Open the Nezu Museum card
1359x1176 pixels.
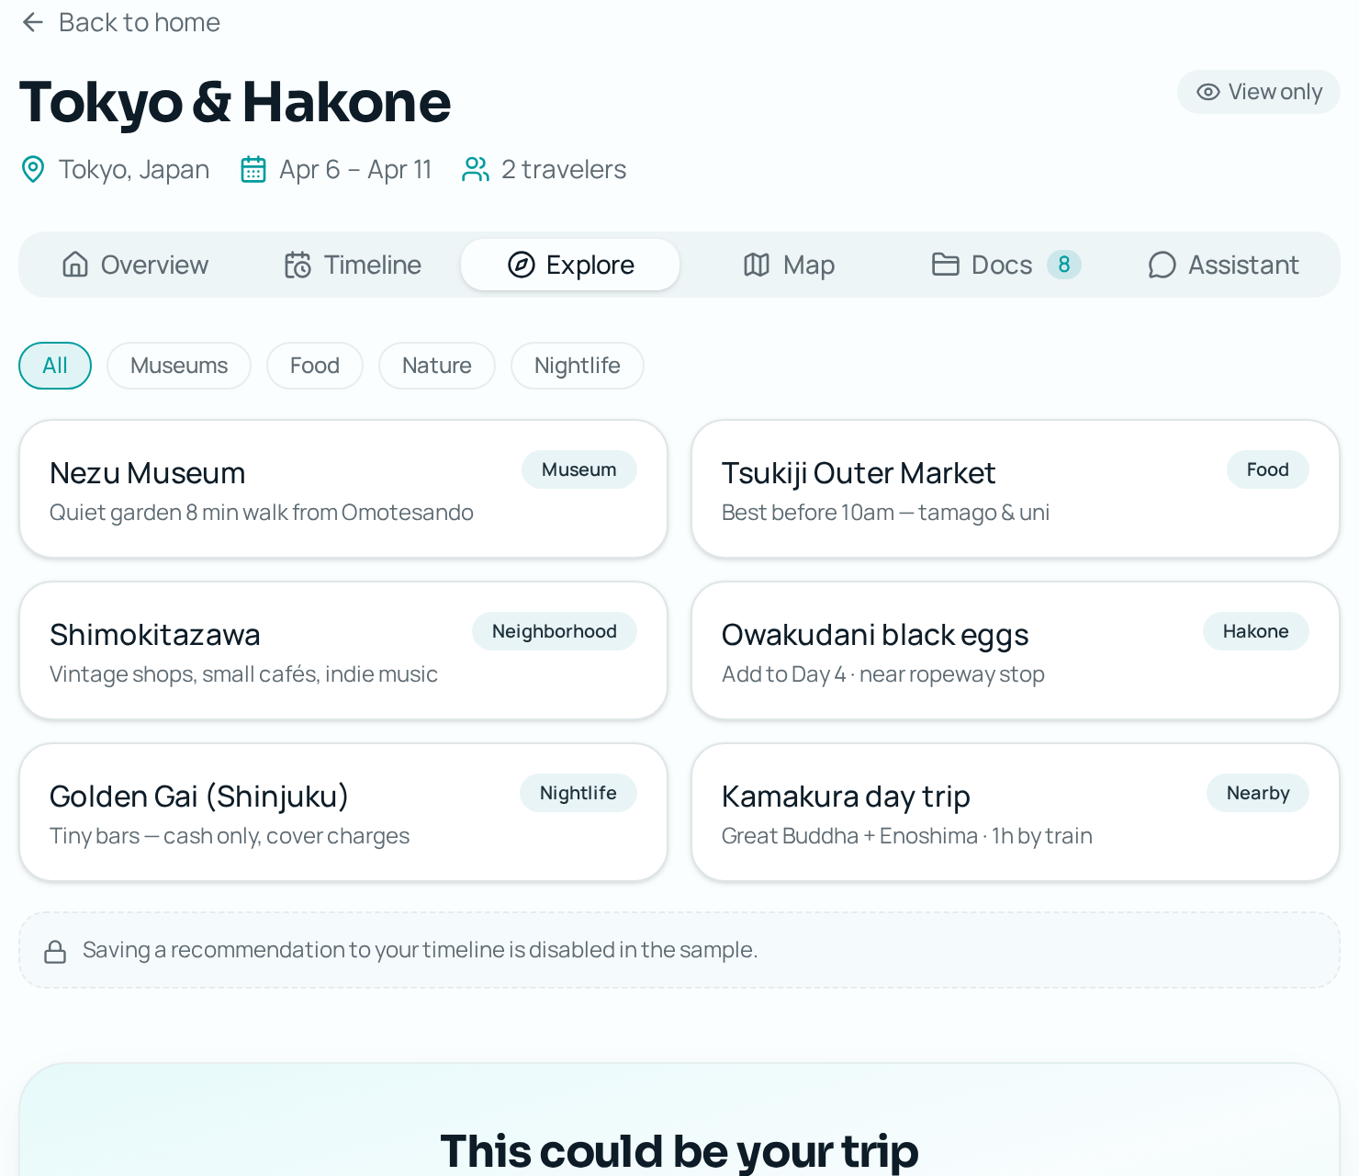tap(343, 489)
